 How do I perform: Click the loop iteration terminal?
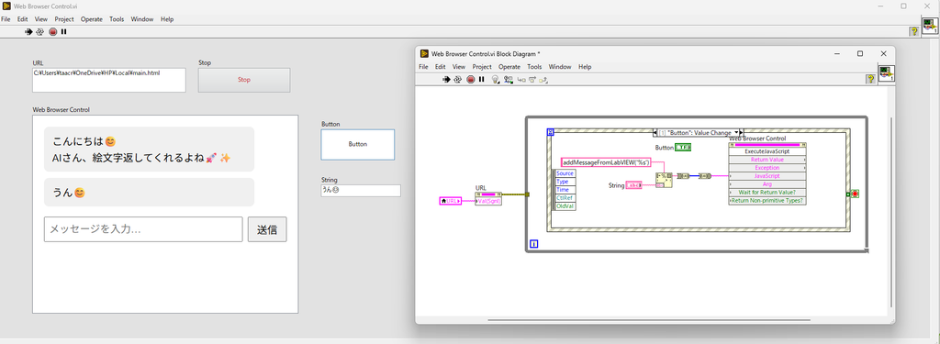click(533, 244)
